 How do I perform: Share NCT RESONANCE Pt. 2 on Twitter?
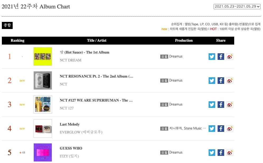tap(212, 80)
